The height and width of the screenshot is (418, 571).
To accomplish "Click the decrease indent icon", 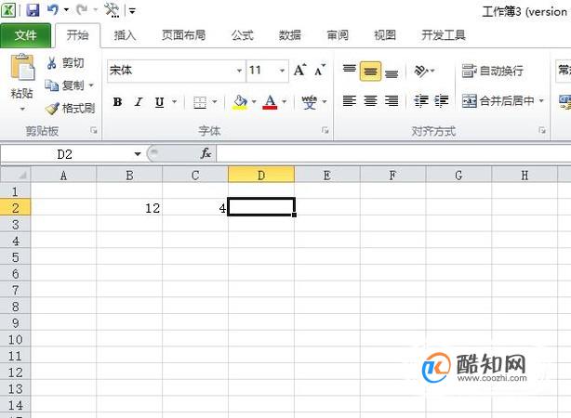I will [421, 100].
